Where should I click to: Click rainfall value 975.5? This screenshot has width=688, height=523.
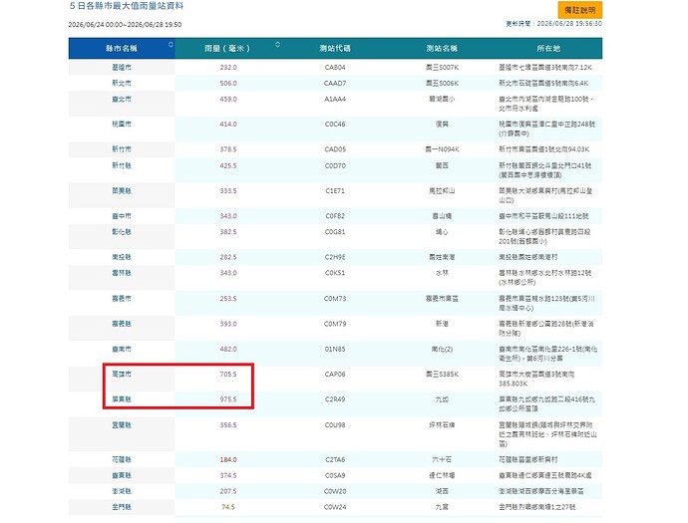tap(228, 398)
